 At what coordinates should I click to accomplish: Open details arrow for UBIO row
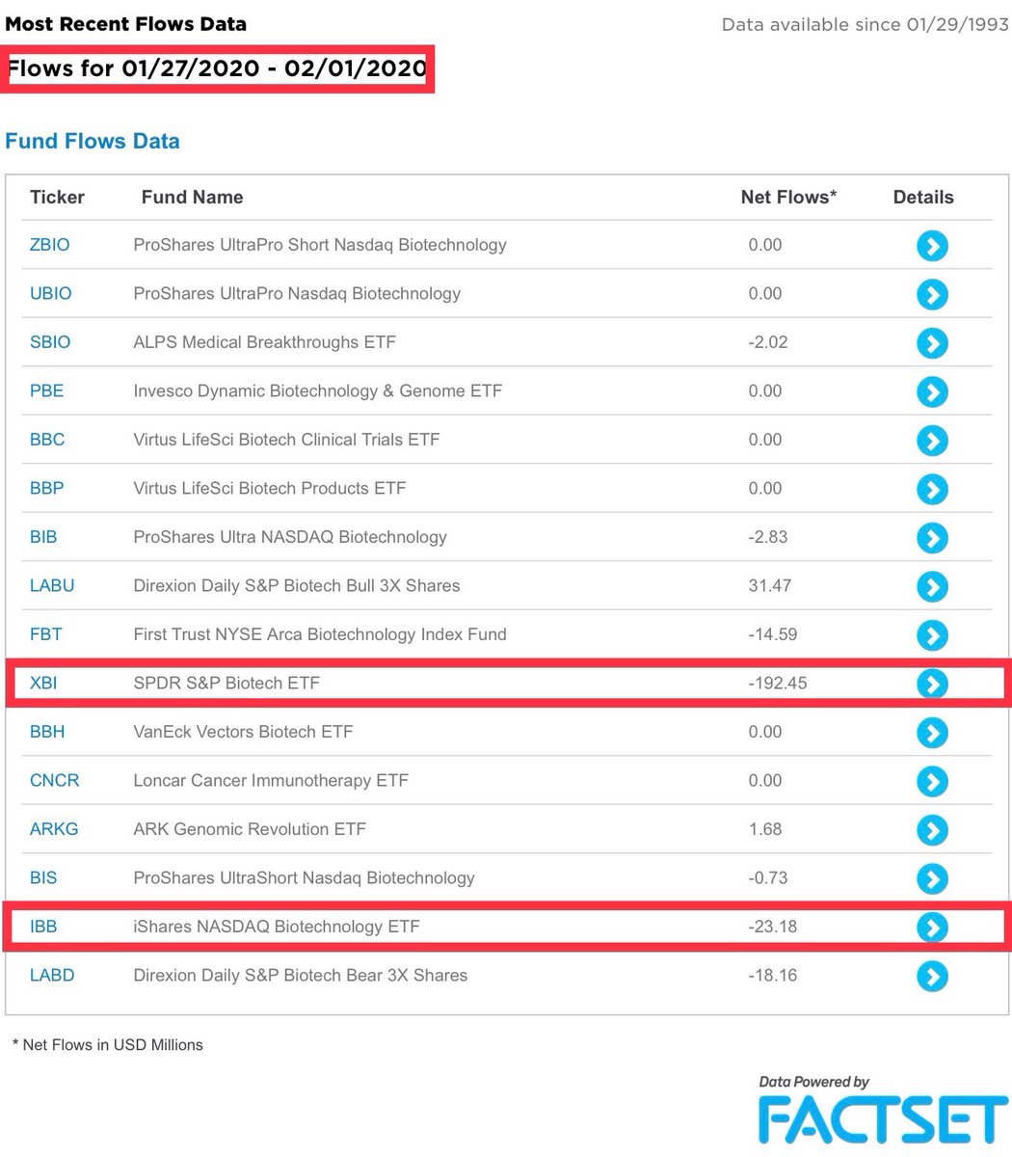[x=932, y=294]
